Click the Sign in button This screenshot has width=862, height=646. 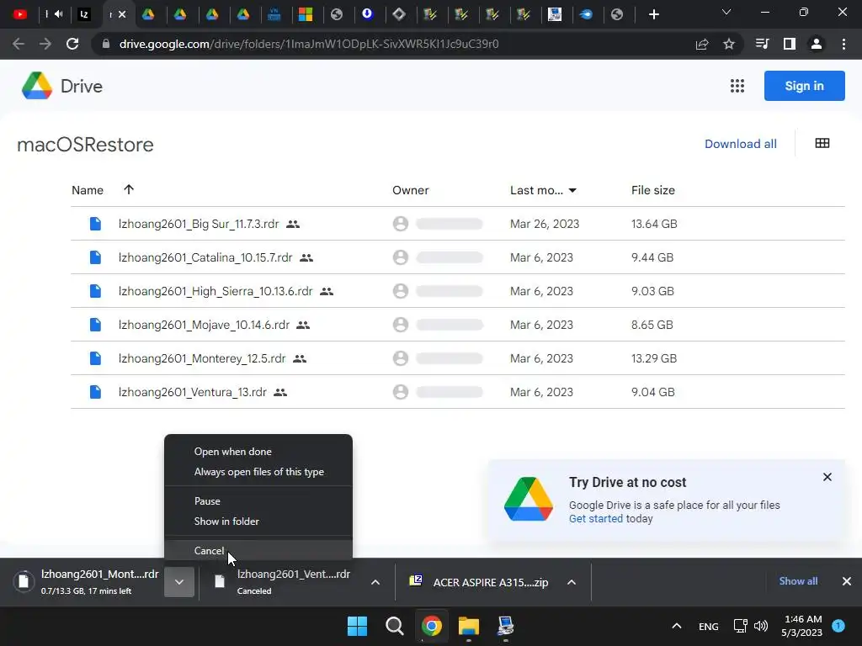pyautogui.click(x=804, y=86)
